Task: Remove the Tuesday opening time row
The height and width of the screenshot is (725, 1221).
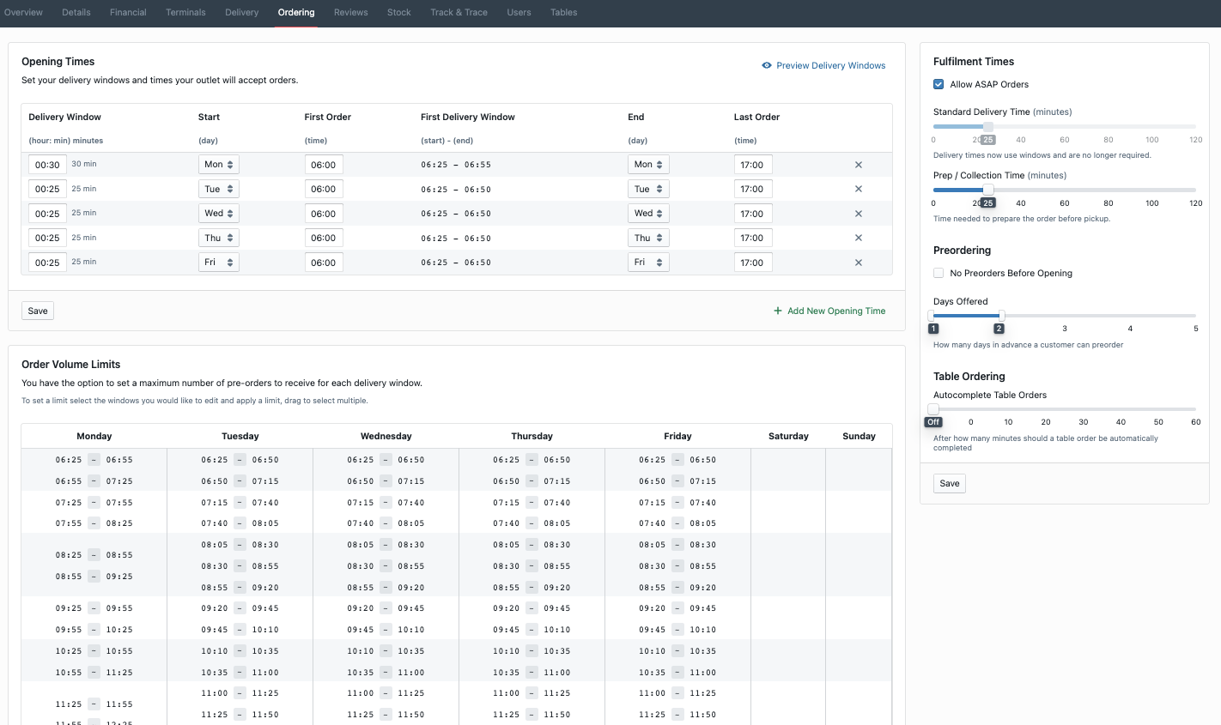Action: click(x=858, y=189)
